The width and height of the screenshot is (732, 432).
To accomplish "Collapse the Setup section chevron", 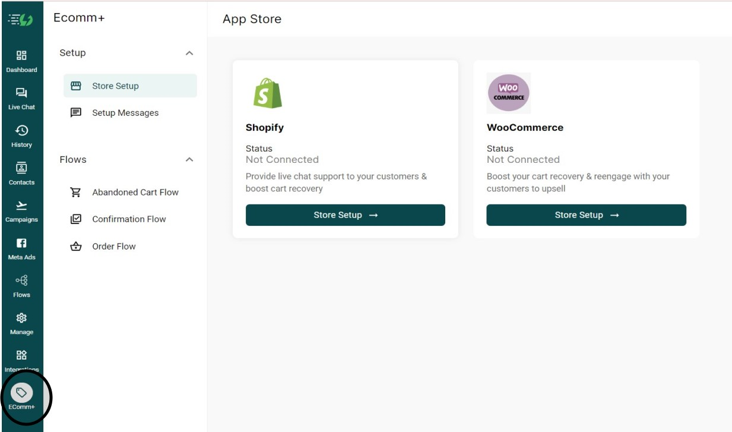I will click(x=189, y=53).
